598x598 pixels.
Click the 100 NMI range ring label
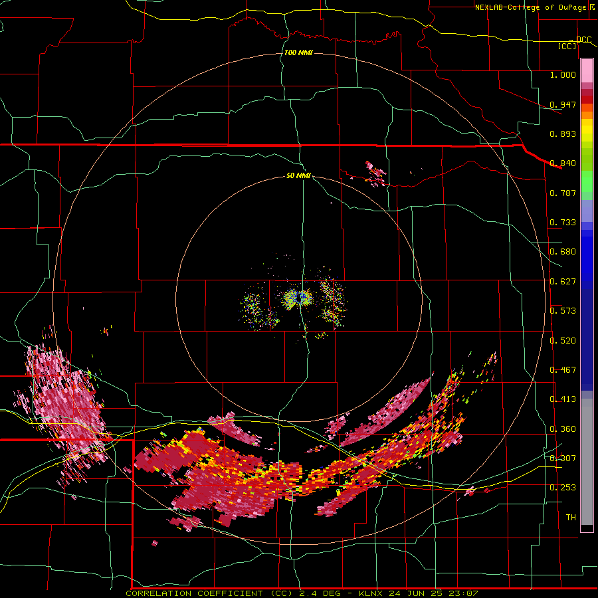pyautogui.click(x=298, y=52)
